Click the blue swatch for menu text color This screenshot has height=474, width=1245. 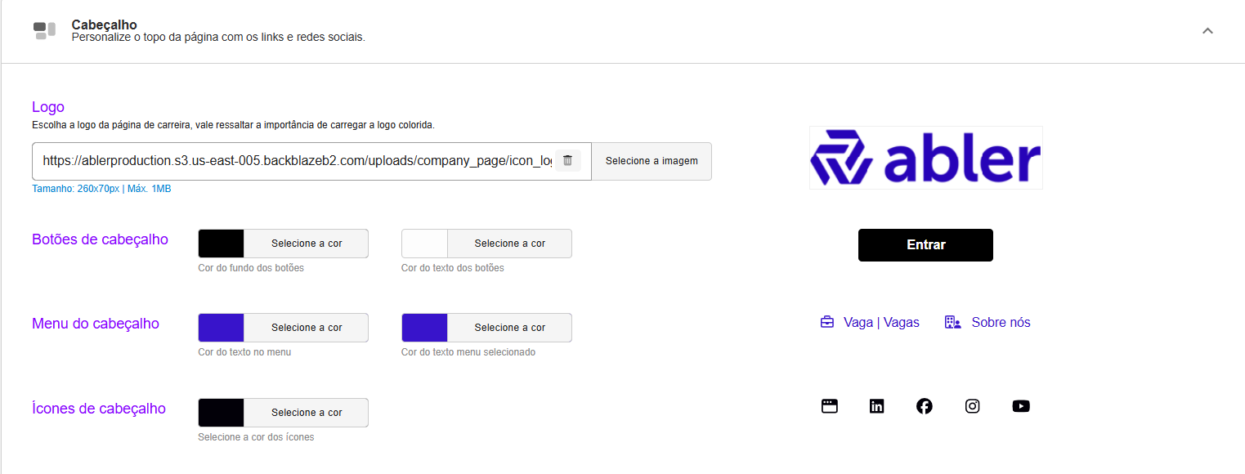222,328
